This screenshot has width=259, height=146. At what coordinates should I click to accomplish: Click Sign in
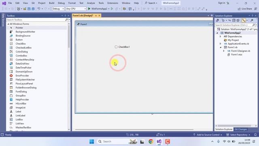[x=221, y=3]
